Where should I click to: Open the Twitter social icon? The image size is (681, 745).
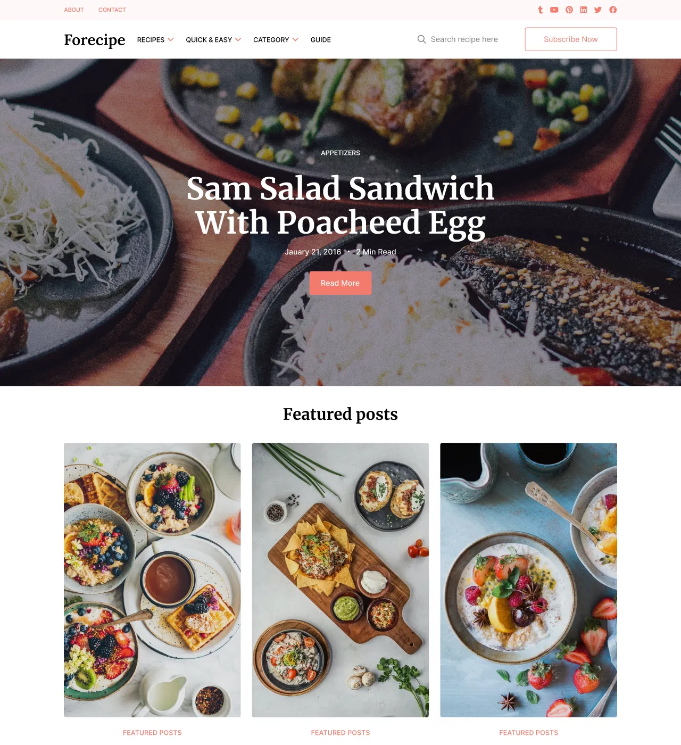tap(598, 10)
